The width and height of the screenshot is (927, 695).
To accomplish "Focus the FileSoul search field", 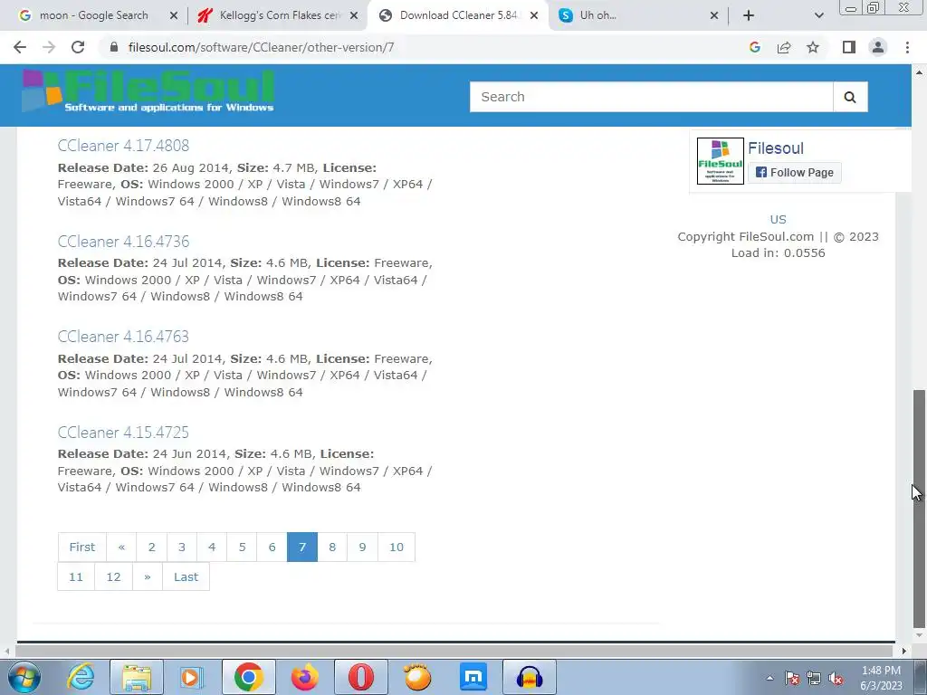I will [651, 97].
